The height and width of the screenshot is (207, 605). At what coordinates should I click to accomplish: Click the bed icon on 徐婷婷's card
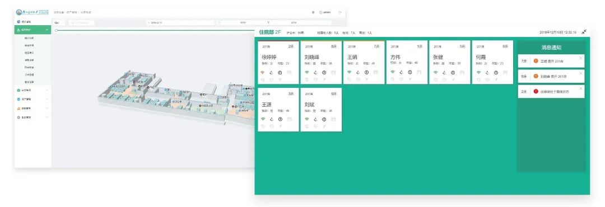click(290, 72)
